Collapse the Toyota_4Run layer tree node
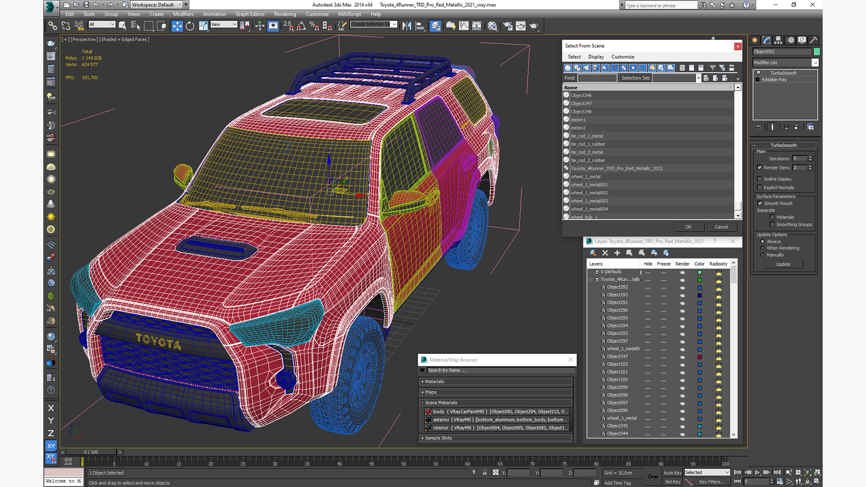 point(590,280)
